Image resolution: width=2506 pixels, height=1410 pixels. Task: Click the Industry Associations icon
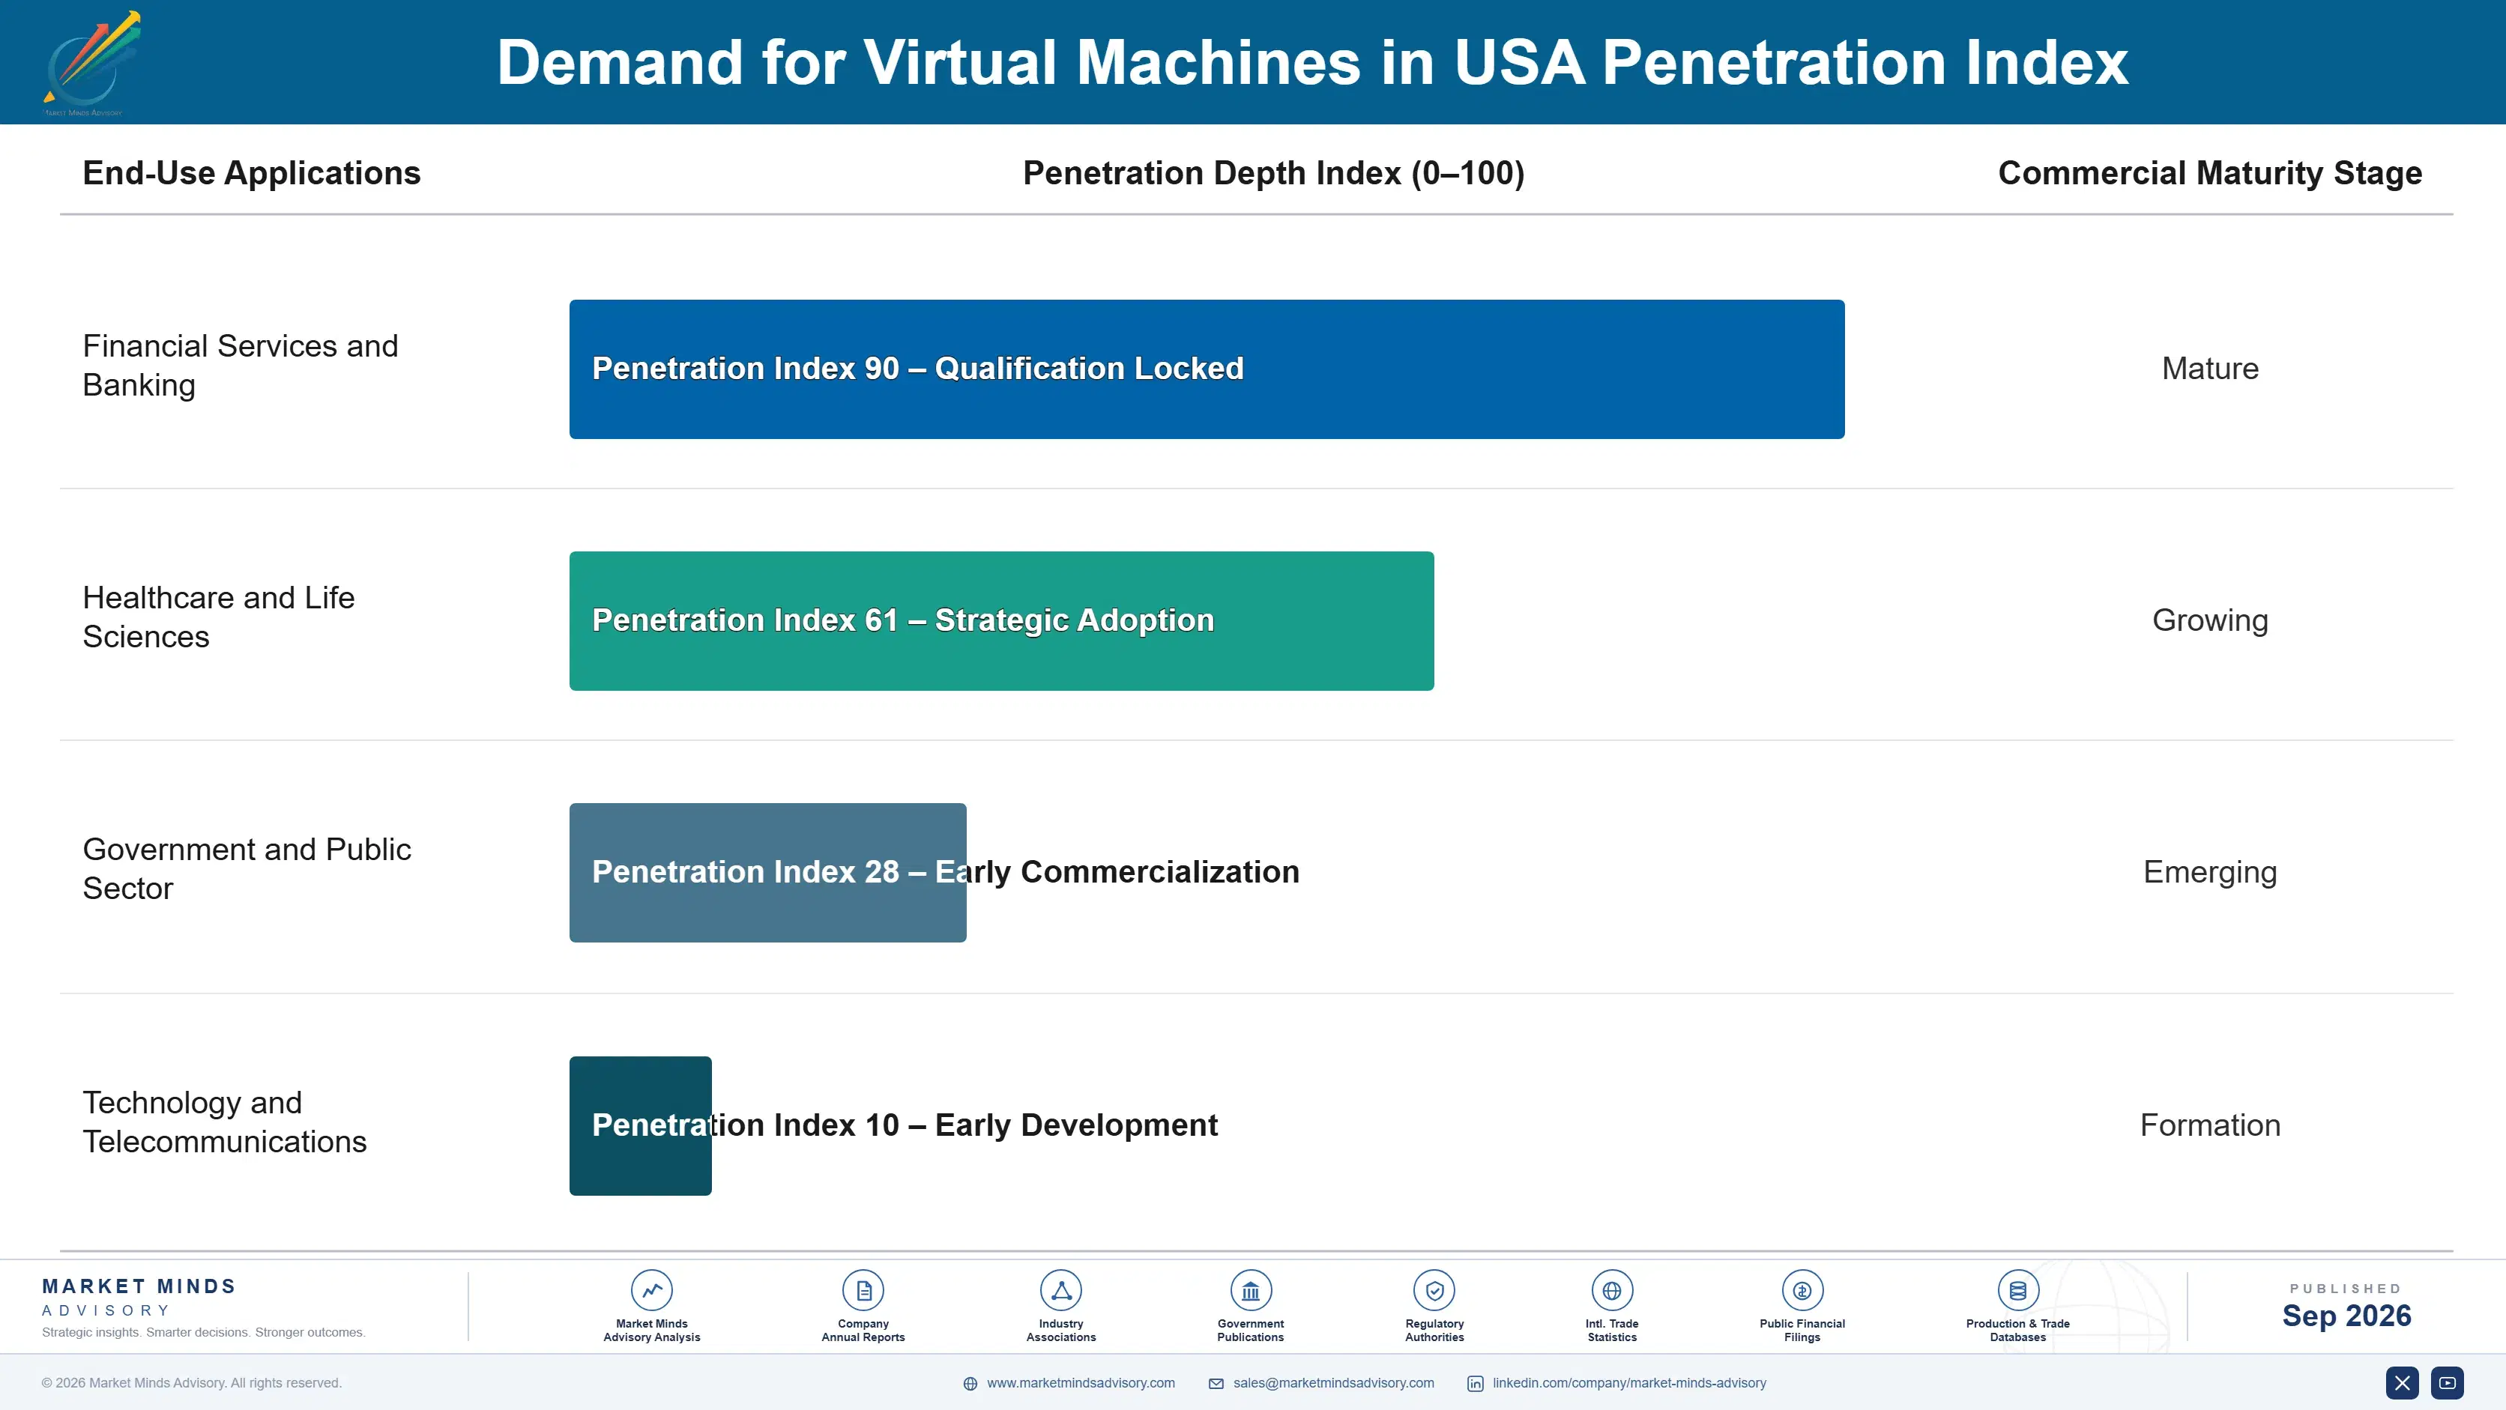pyautogui.click(x=1060, y=1290)
